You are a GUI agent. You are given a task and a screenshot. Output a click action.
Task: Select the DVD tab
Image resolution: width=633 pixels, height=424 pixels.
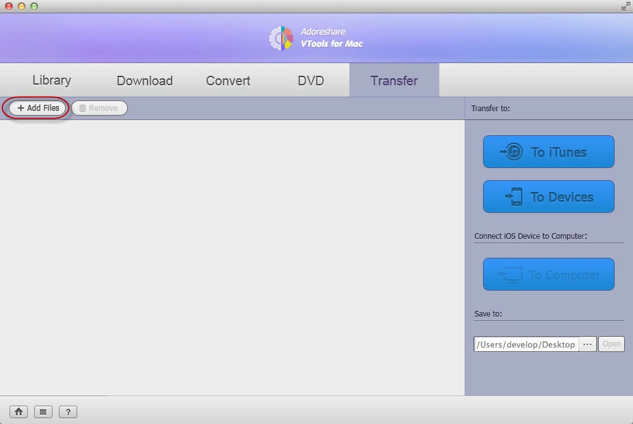pyautogui.click(x=310, y=80)
